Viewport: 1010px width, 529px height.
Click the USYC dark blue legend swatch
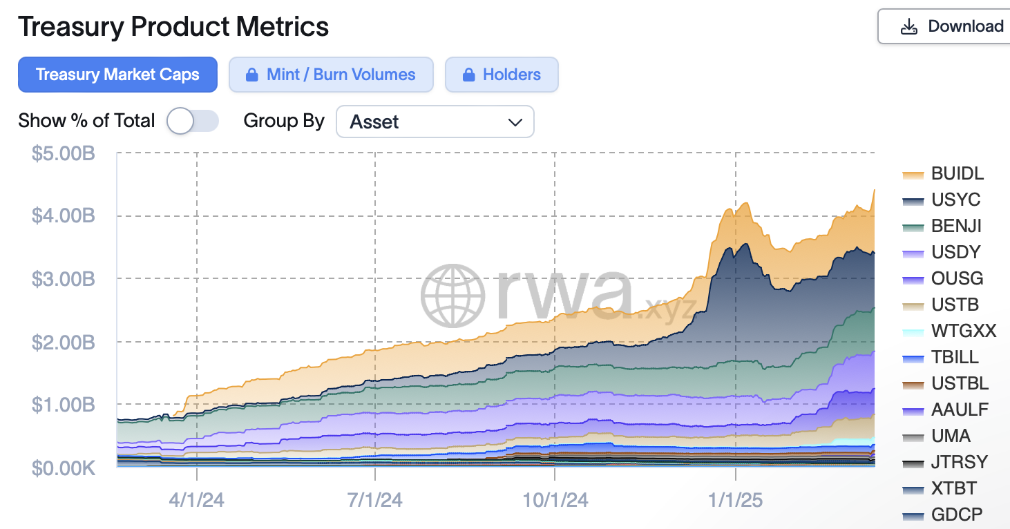(913, 202)
